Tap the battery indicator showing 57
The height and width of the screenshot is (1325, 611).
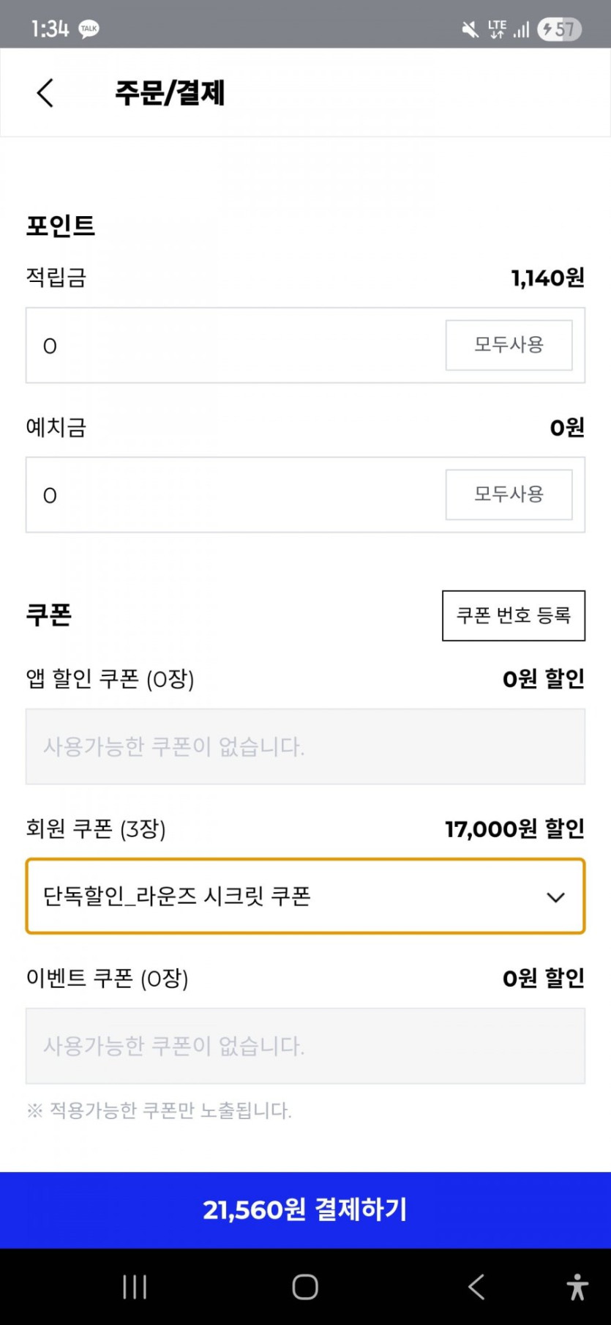coord(560,29)
